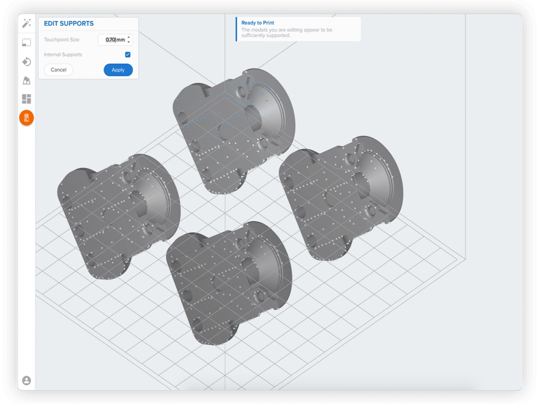Open the Layout tool
Viewport: 539px width, 404px height.
pyautogui.click(x=26, y=99)
